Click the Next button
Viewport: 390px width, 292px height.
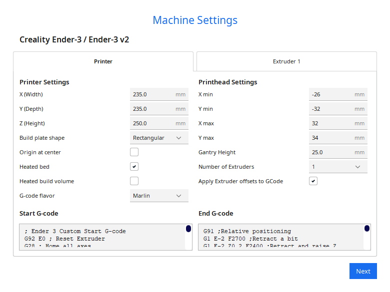point(363,271)
